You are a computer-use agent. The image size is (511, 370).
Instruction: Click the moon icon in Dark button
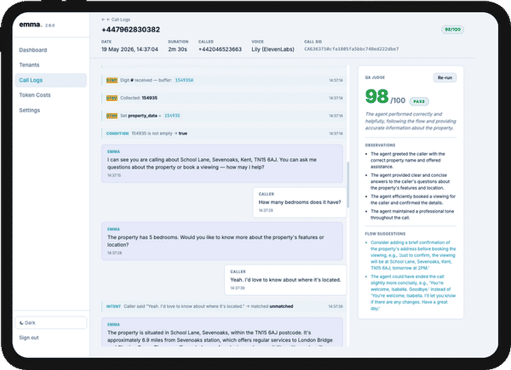21,323
